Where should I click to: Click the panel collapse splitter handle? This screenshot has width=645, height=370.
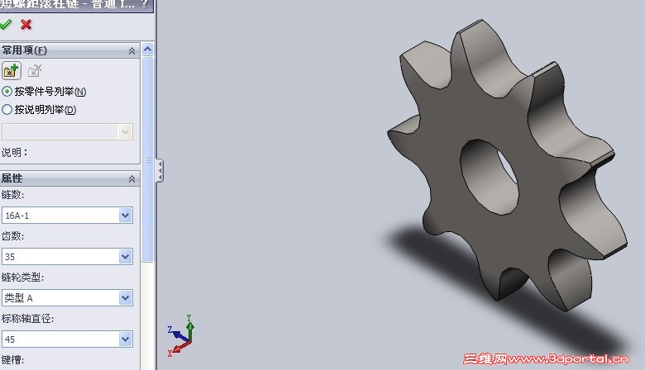point(160,171)
